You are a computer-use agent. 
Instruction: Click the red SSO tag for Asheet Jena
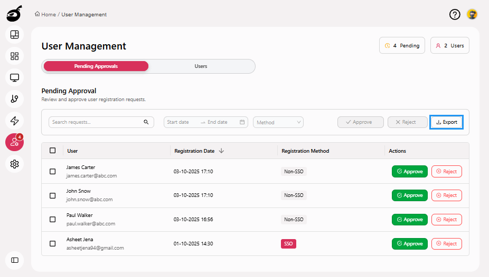[x=288, y=244]
